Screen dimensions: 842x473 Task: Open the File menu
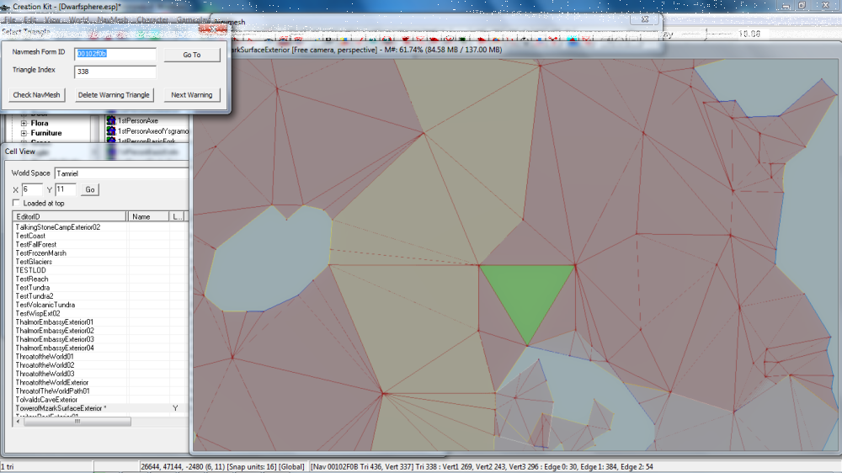pos(9,20)
